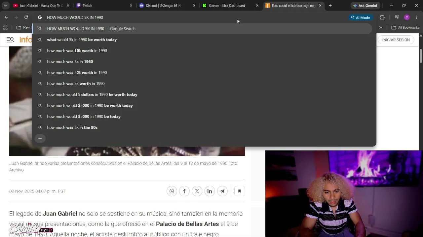Screen dimensions: 423x237
Task: Go back to the previous page
Action: click(6, 17)
